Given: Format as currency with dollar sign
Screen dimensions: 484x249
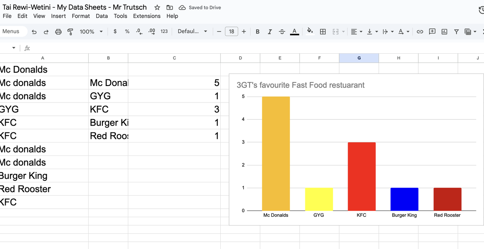Looking at the screenshot, I should tap(115, 31).
